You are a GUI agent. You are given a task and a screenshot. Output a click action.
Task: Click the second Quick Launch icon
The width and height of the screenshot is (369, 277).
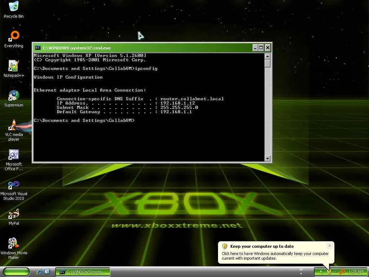pyautogui.click(x=47, y=272)
